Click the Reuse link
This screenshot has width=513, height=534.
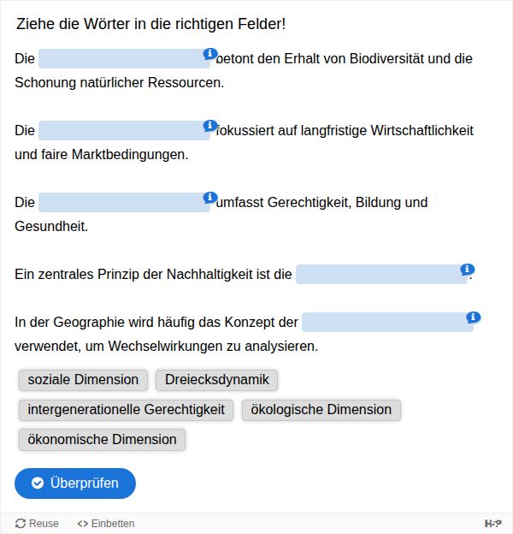[x=44, y=524]
